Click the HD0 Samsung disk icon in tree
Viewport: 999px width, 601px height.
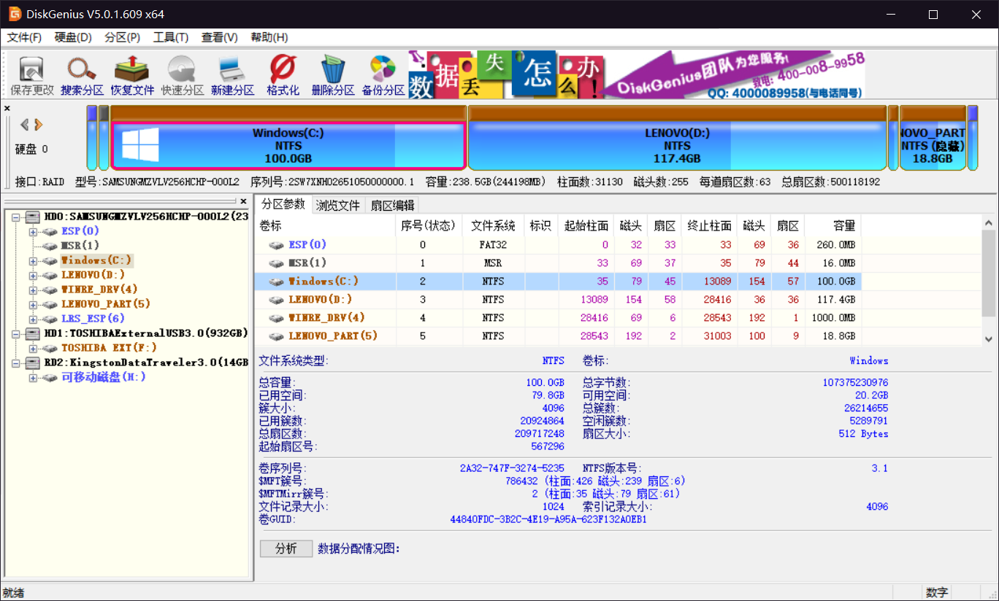click(x=33, y=217)
